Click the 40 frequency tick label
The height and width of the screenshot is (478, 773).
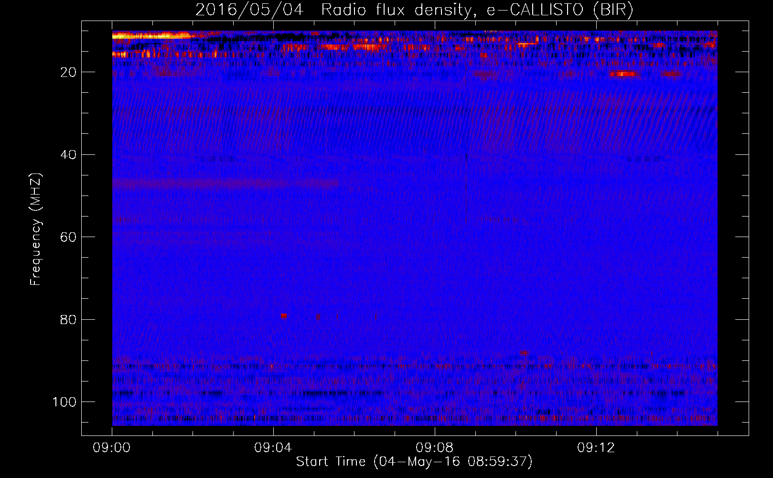[x=69, y=154]
